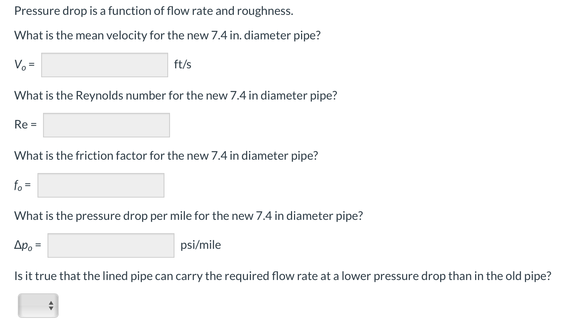Expand the selector below the lined pipe question

tap(37, 305)
